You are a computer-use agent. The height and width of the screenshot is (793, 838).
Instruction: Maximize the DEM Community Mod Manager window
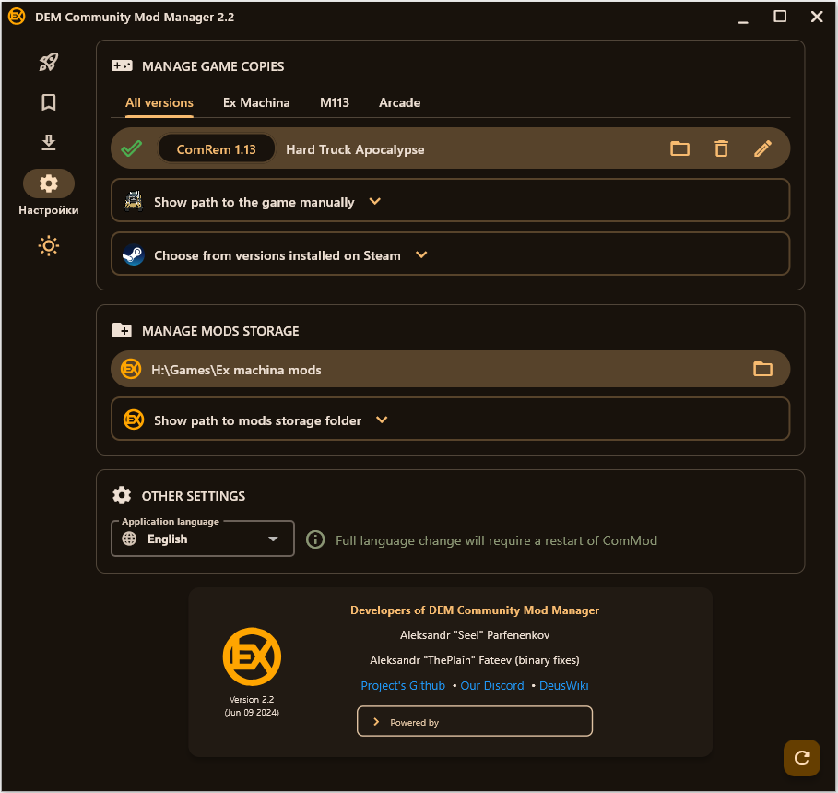click(x=780, y=17)
